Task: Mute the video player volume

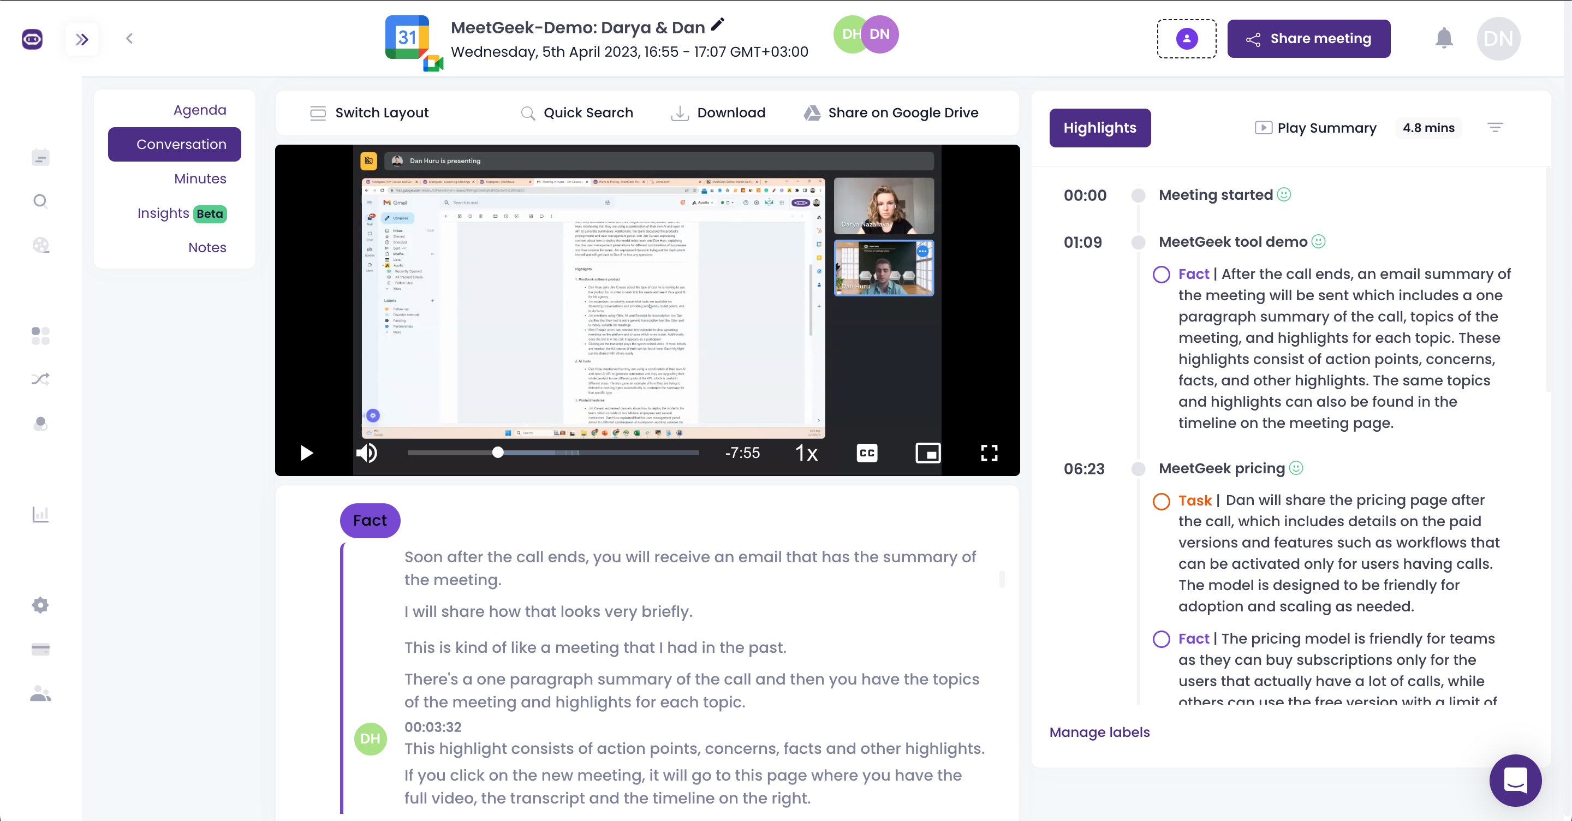Action: pyautogui.click(x=367, y=453)
